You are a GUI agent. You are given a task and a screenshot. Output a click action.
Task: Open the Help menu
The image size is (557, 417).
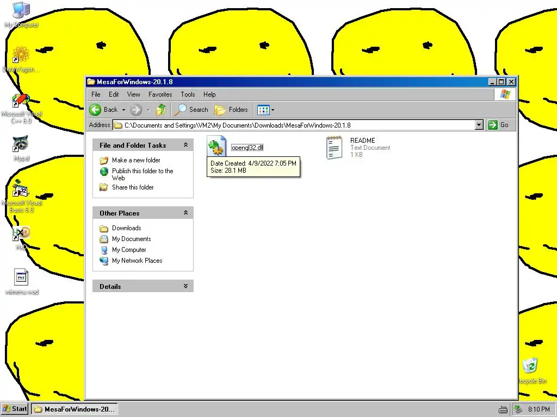point(209,94)
